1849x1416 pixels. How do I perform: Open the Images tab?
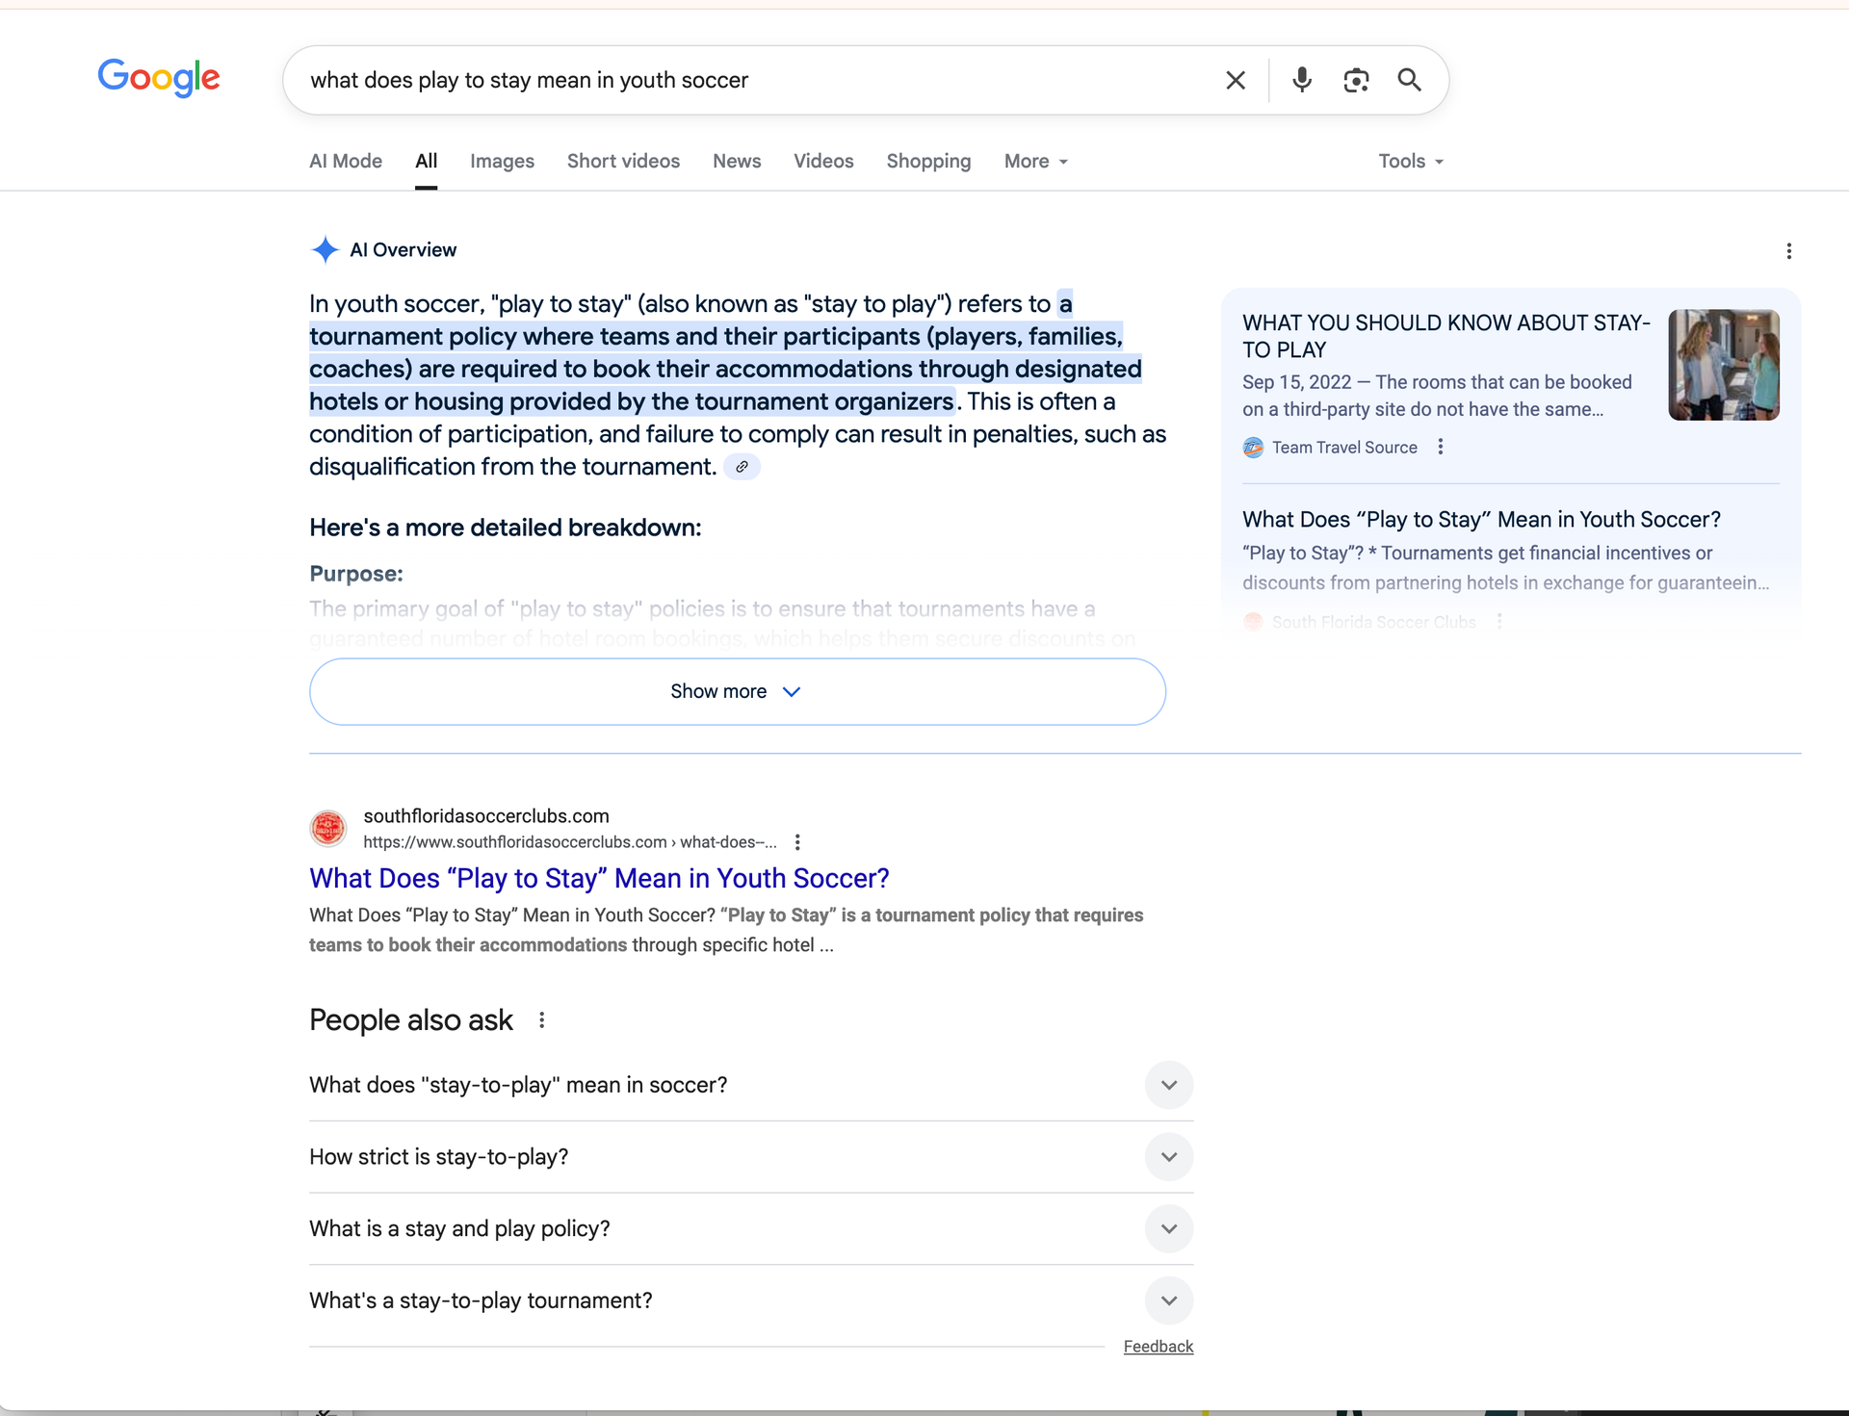coord(502,161)
